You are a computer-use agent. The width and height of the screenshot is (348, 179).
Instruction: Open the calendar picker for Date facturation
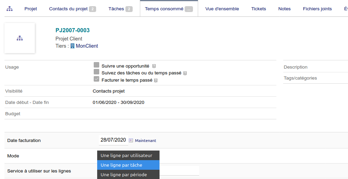tap(131, 140)
